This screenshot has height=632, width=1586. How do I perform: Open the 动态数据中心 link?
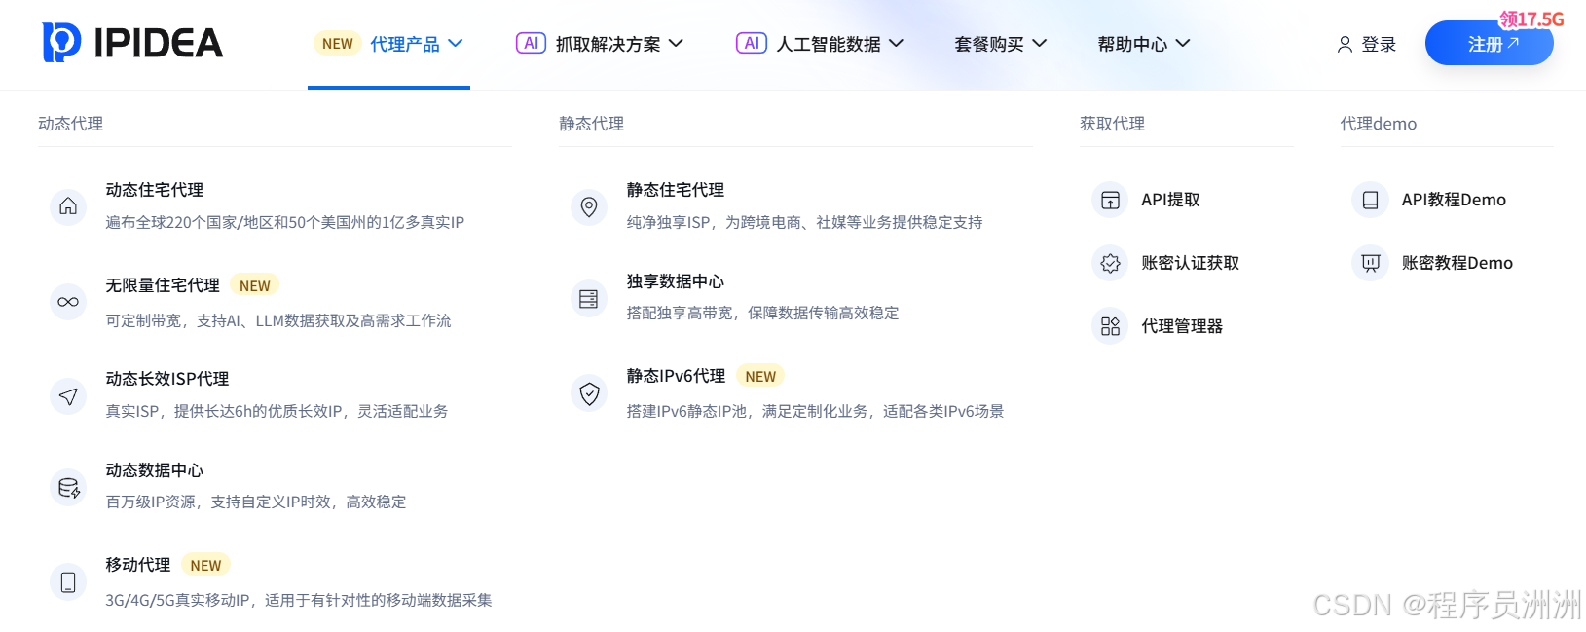[155, 470]
